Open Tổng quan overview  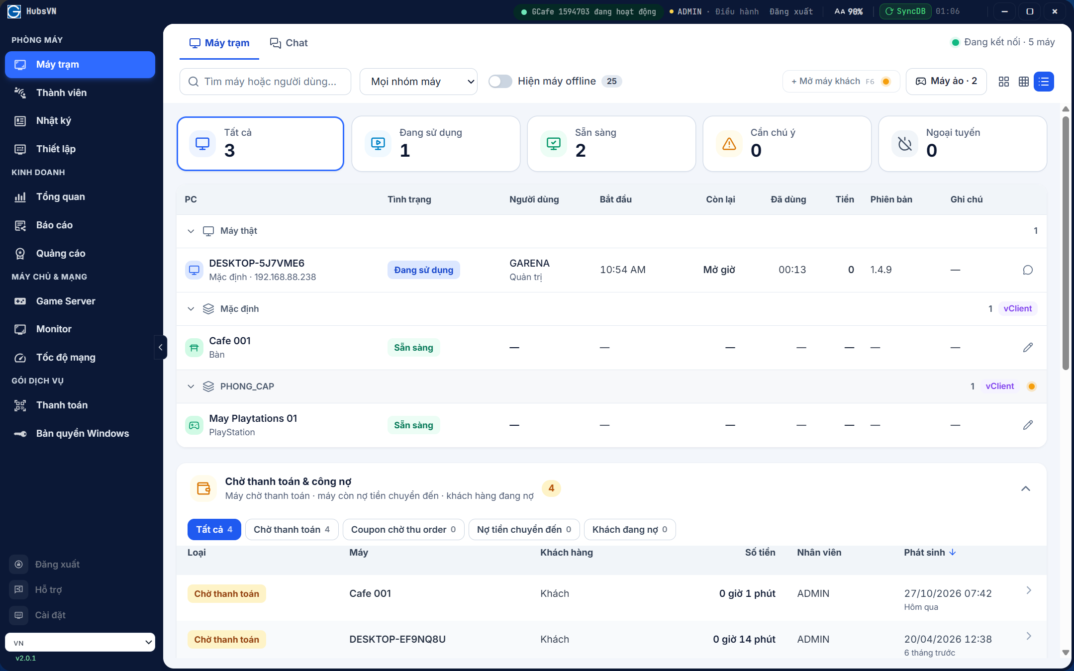80,196
